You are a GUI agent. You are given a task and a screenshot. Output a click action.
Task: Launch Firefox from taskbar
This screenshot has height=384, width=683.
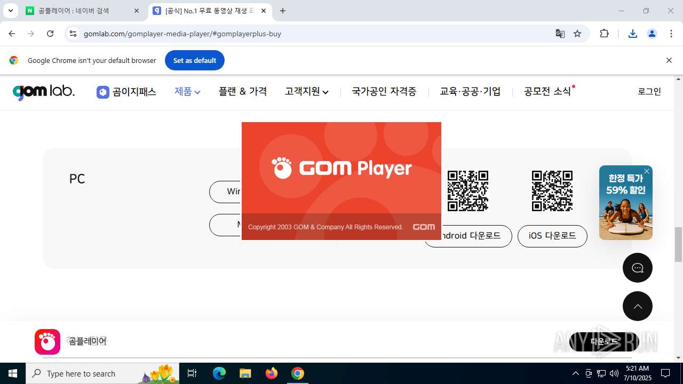(x=272, y=373)
